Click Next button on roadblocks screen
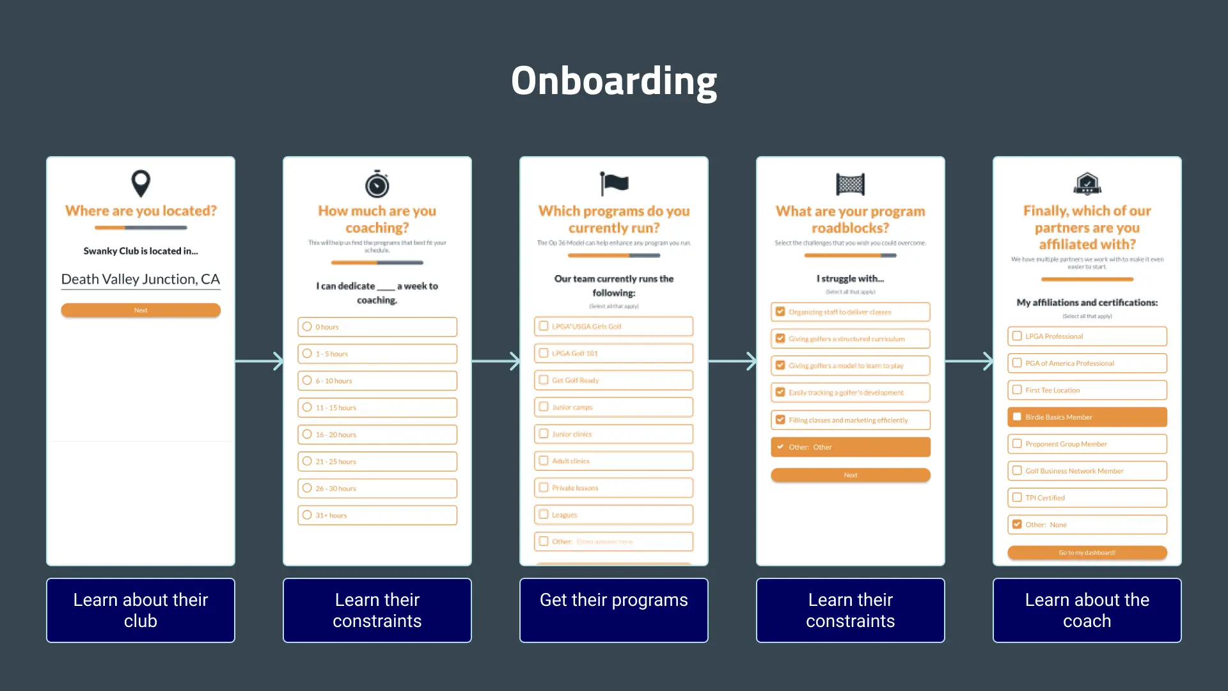1228x691 pixels. [850, 475]
